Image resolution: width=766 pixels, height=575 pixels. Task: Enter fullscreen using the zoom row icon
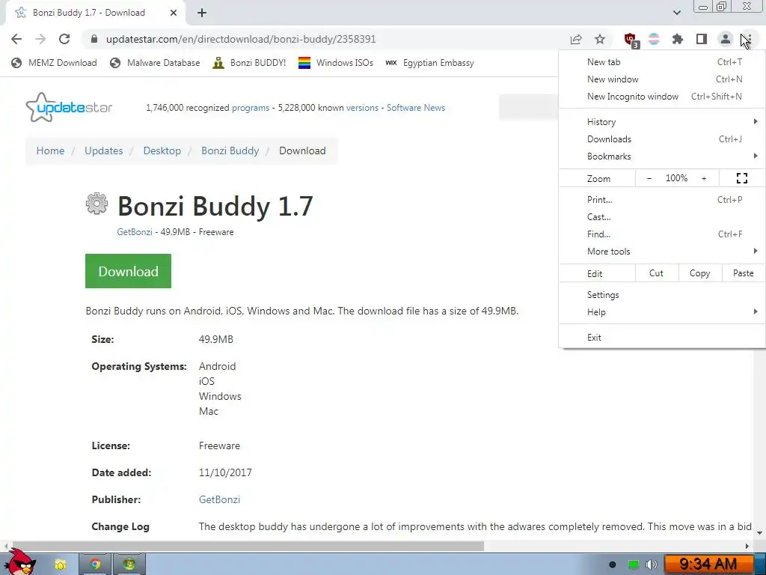[741, 178]
